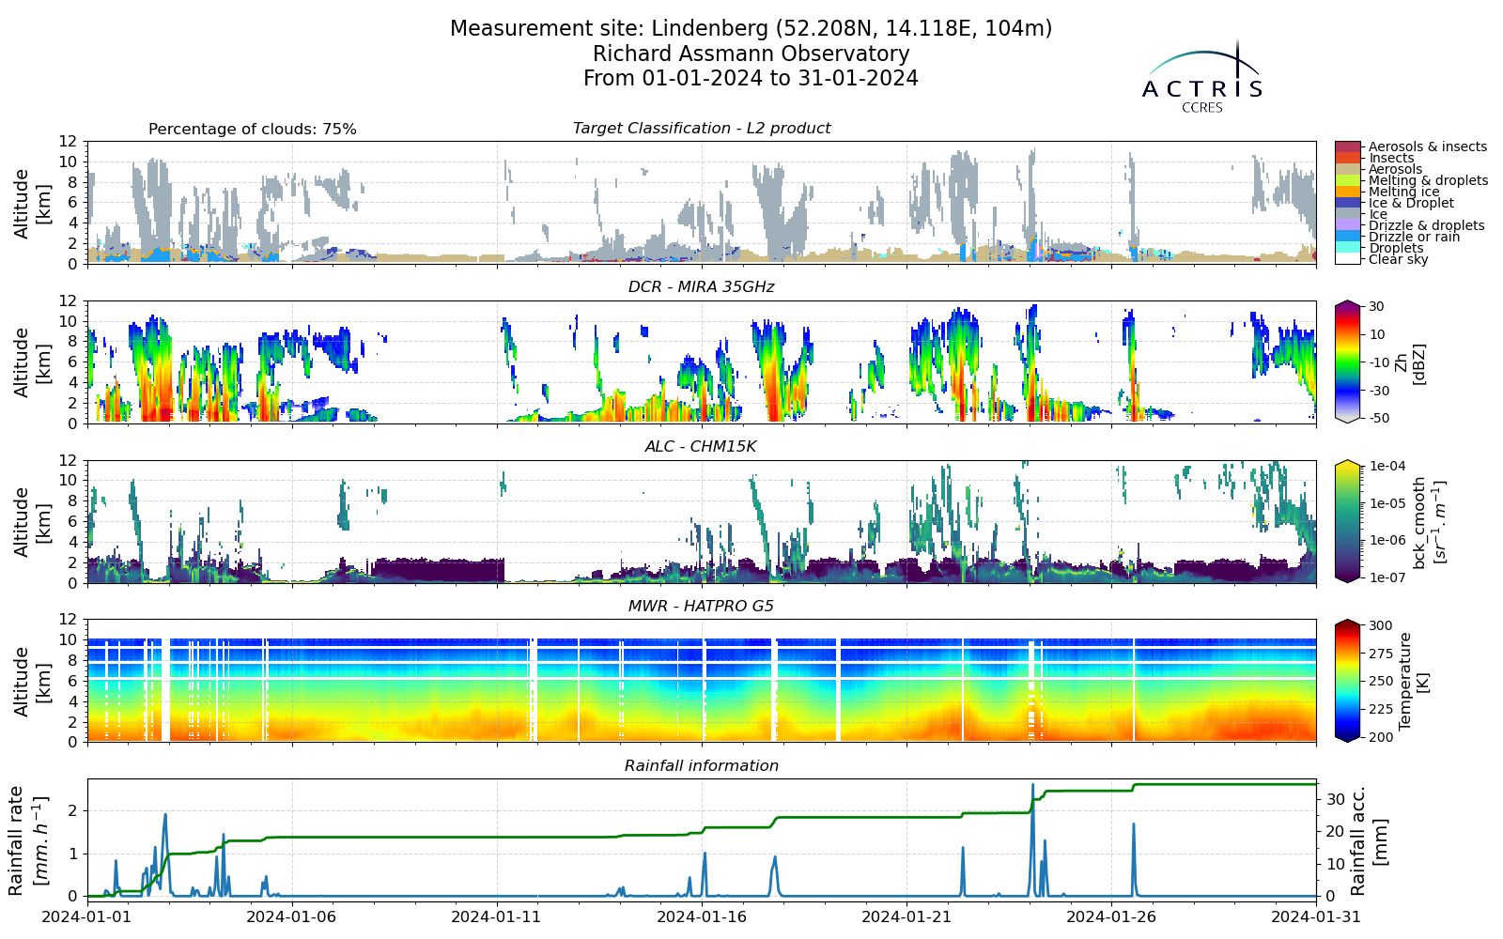Viewport: 1503px width, 939px height.
Task: Click the MWR - HATPRO G5 panel title
Action: coord(702,607)
